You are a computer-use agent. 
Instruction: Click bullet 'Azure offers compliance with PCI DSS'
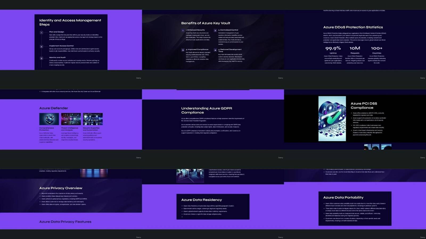coord(368,114)
